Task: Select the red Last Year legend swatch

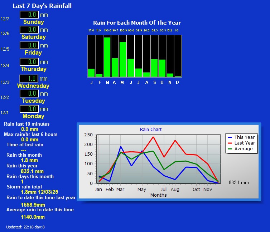Action: tap(230, 143)
